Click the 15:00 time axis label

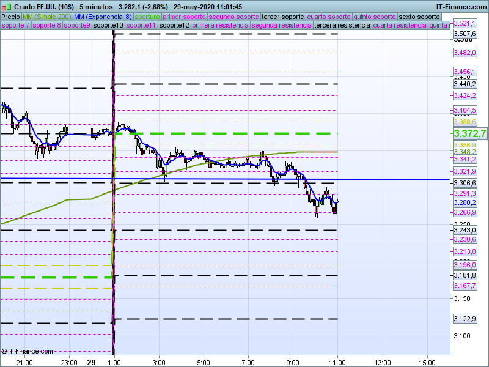pos(427,363)
